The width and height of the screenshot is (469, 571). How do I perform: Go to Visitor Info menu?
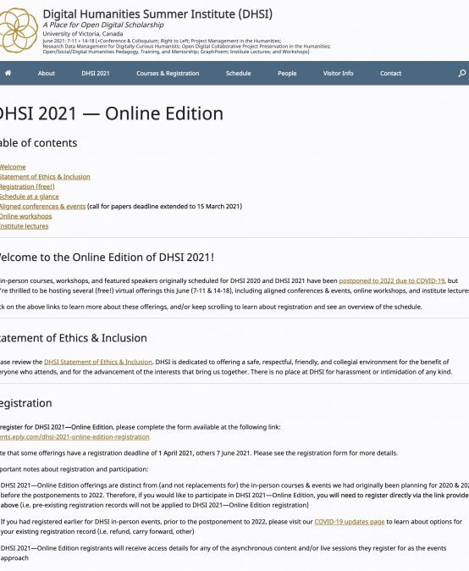click(338, 73)
